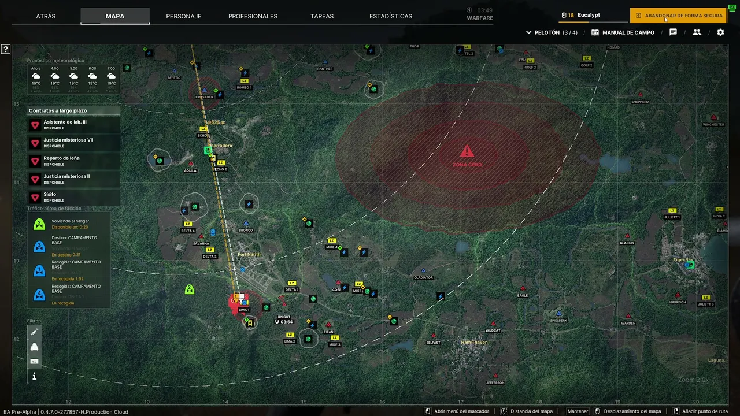Click the SPIELBERK blue triangle marker
Image resolution: width=740 pixels, height=416 pixels.
558,313
